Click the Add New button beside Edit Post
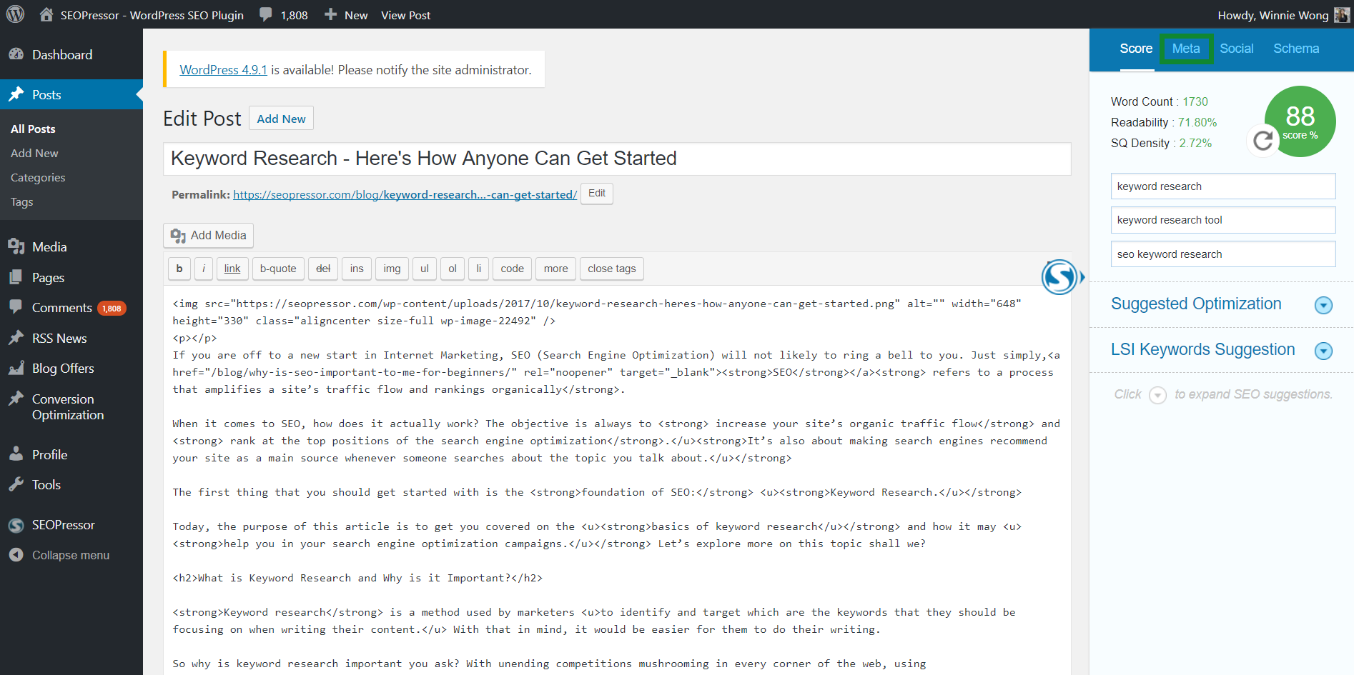1354x675 pixels. (281, 119)
